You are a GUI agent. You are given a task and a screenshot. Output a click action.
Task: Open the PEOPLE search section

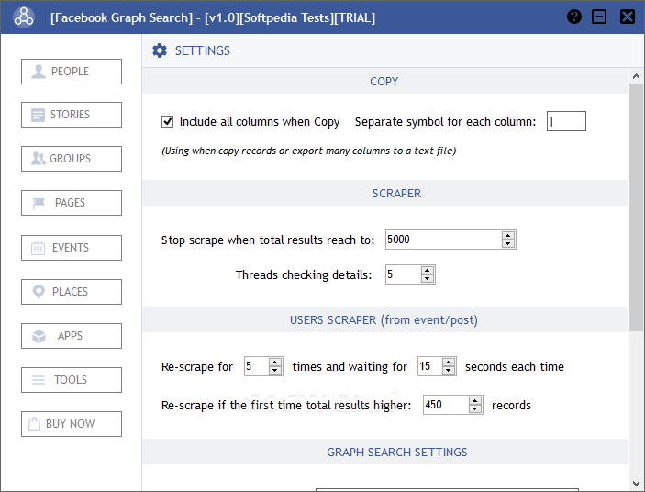pyautogui.click(x=72, y=72)
